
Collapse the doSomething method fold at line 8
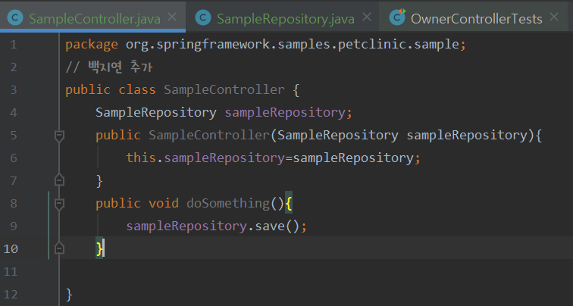(59, 204)
